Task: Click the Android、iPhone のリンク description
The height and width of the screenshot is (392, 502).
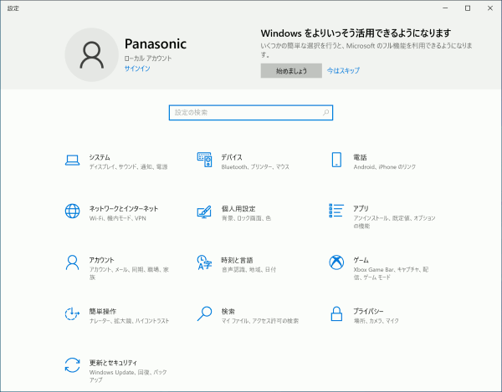Action: click(x=385, y=167)
